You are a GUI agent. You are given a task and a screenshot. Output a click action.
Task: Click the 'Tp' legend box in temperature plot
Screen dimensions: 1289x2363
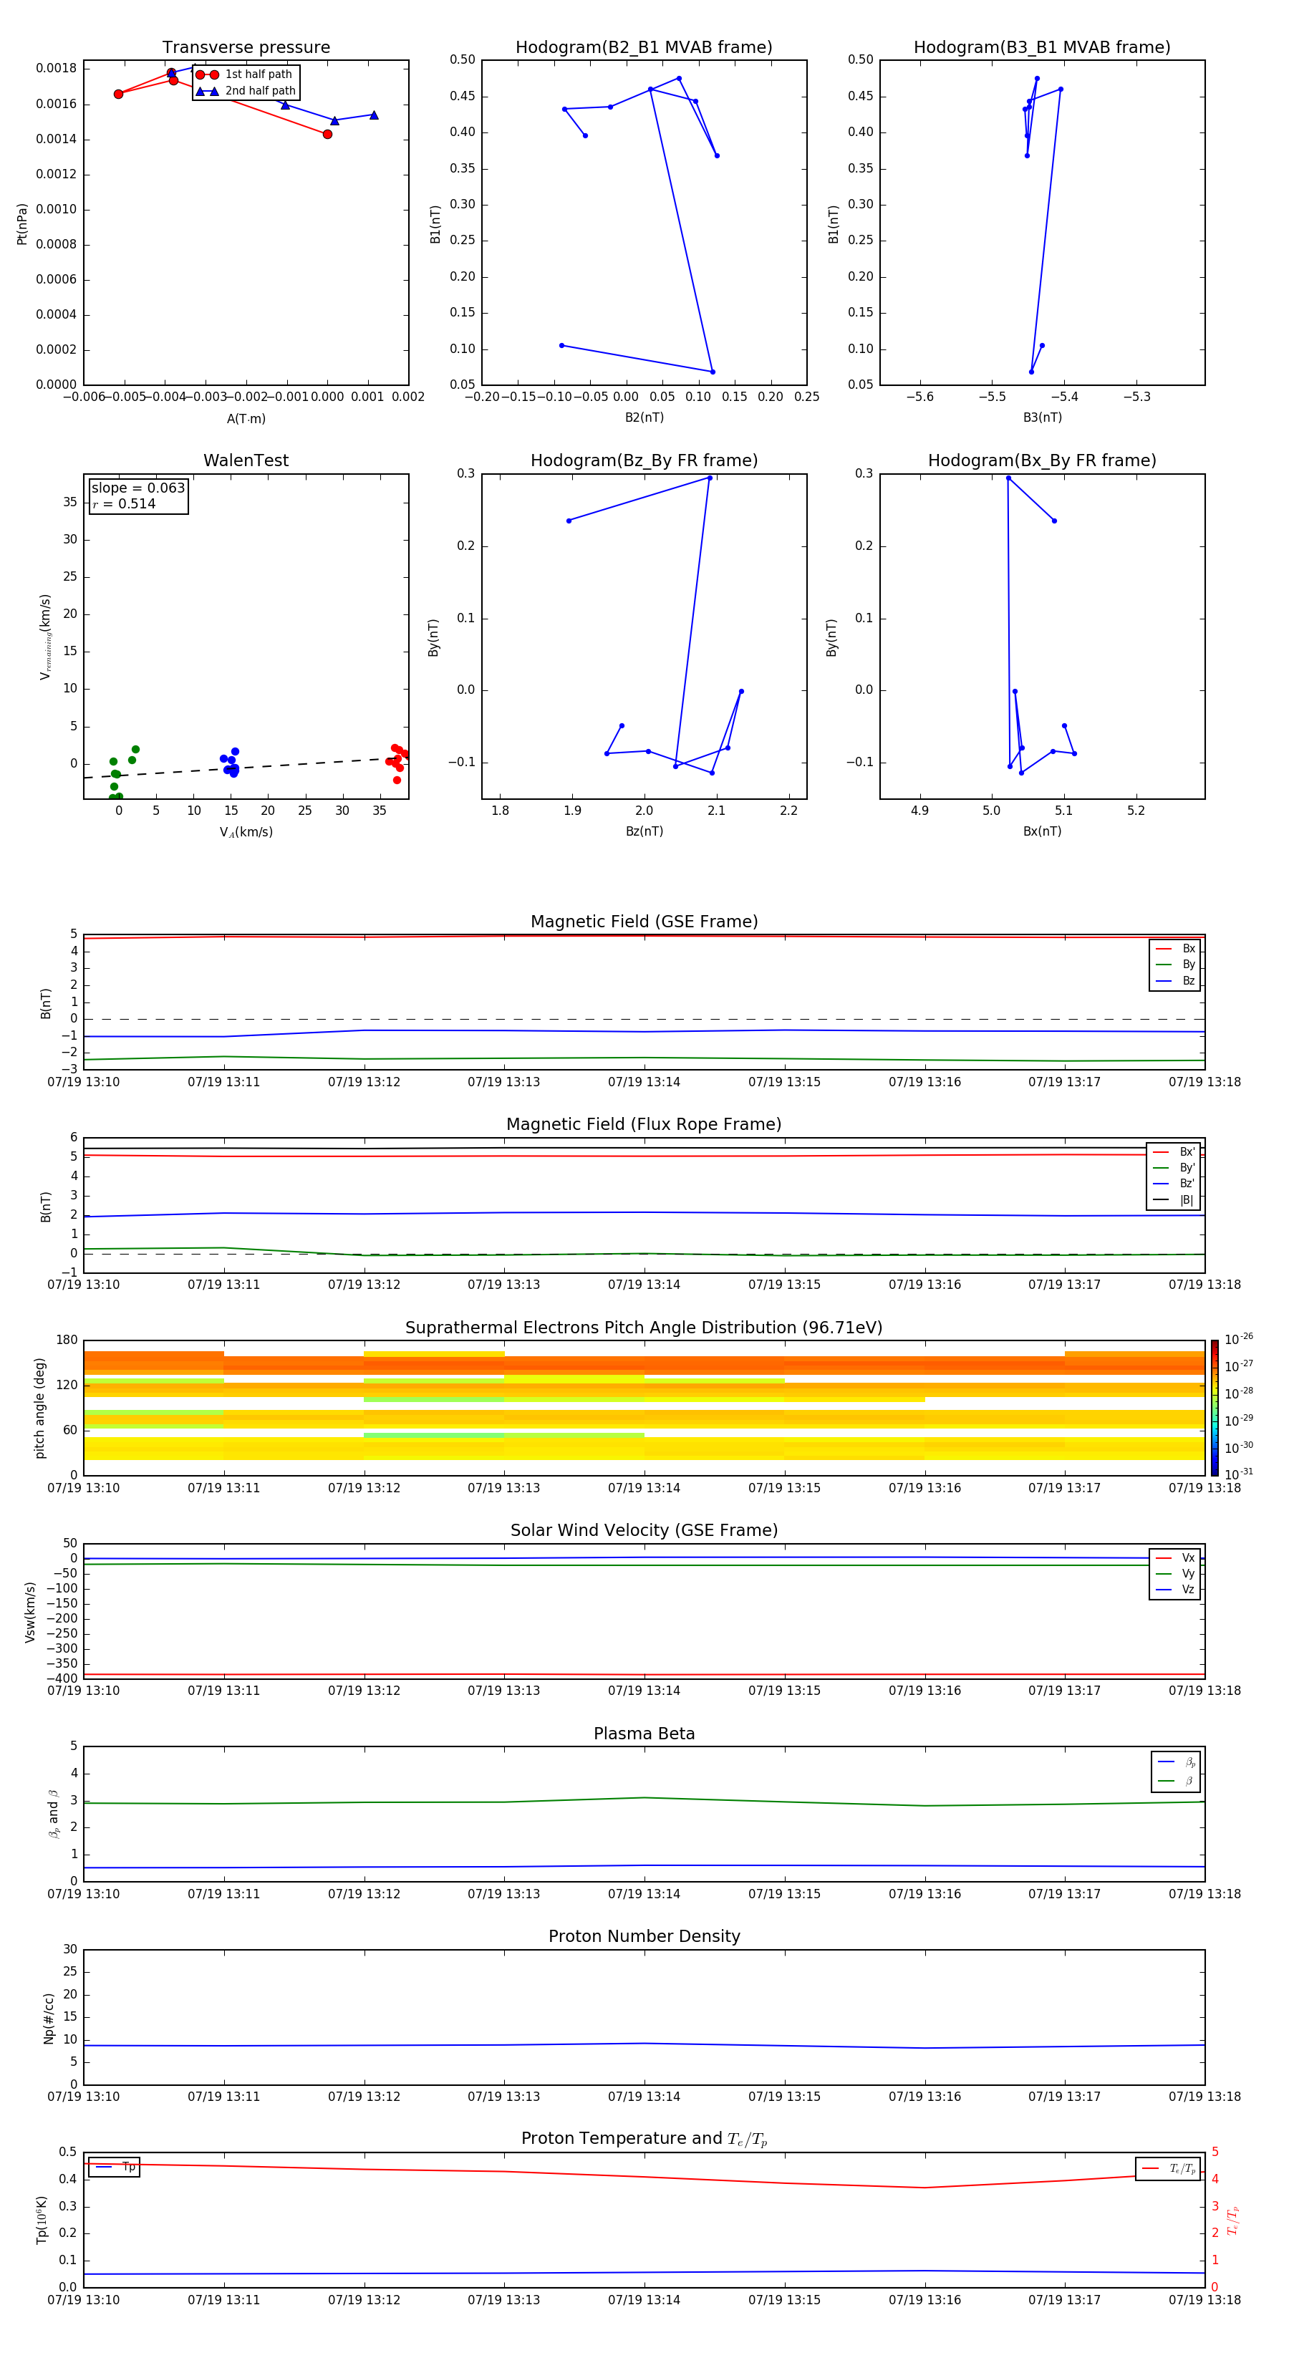pos(114,2167)
